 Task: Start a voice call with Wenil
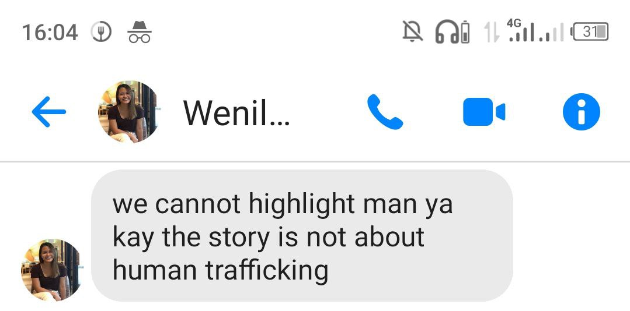[x=385, y=112]
